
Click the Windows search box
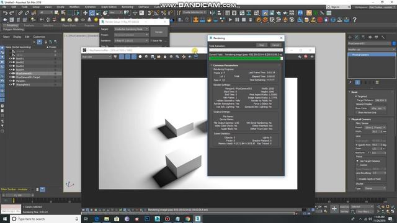[x=45, y=219]
